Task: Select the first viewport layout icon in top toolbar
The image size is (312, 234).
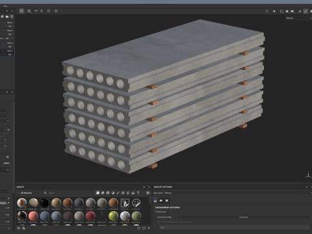Action: [21, 11]
